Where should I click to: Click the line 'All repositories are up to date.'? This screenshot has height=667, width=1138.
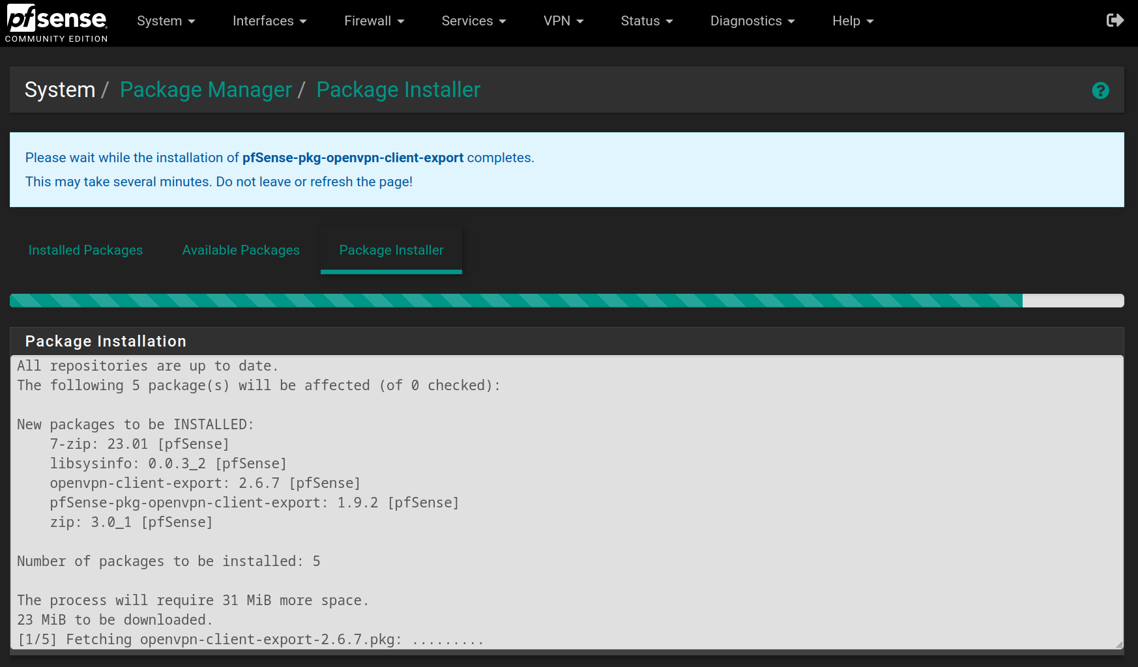coord(148,366)
